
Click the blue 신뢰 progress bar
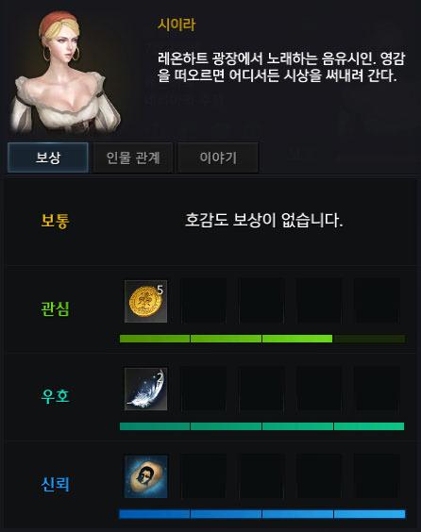pyautogui.click(x=262, y=514)
